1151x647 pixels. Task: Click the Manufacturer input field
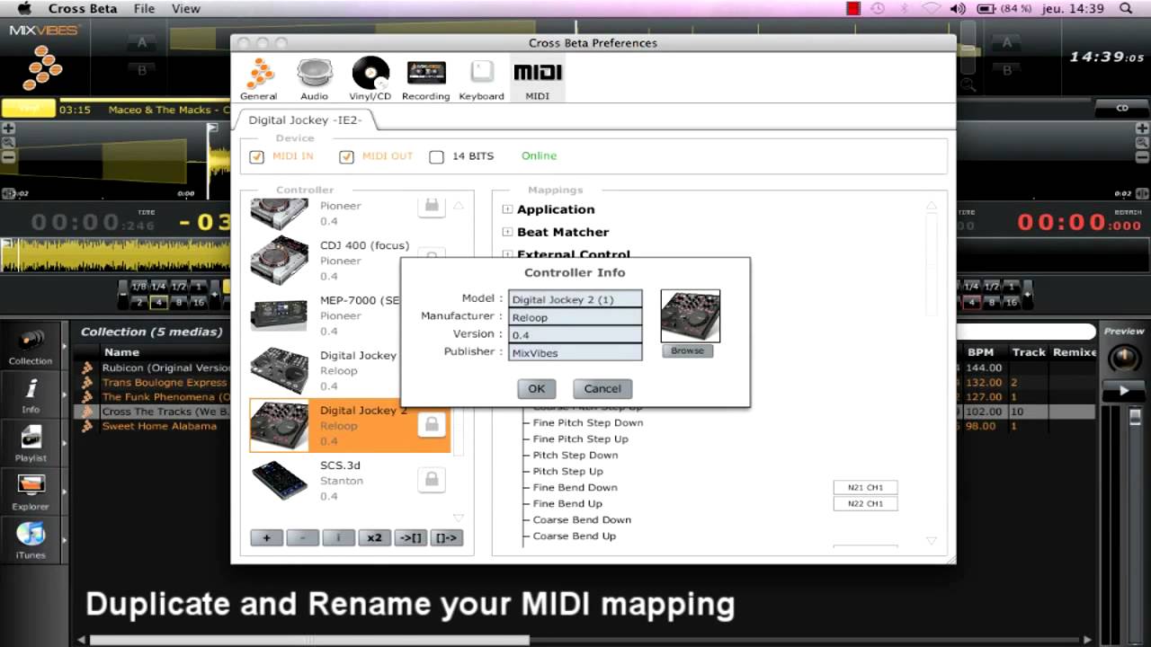[x=575, y=317]
